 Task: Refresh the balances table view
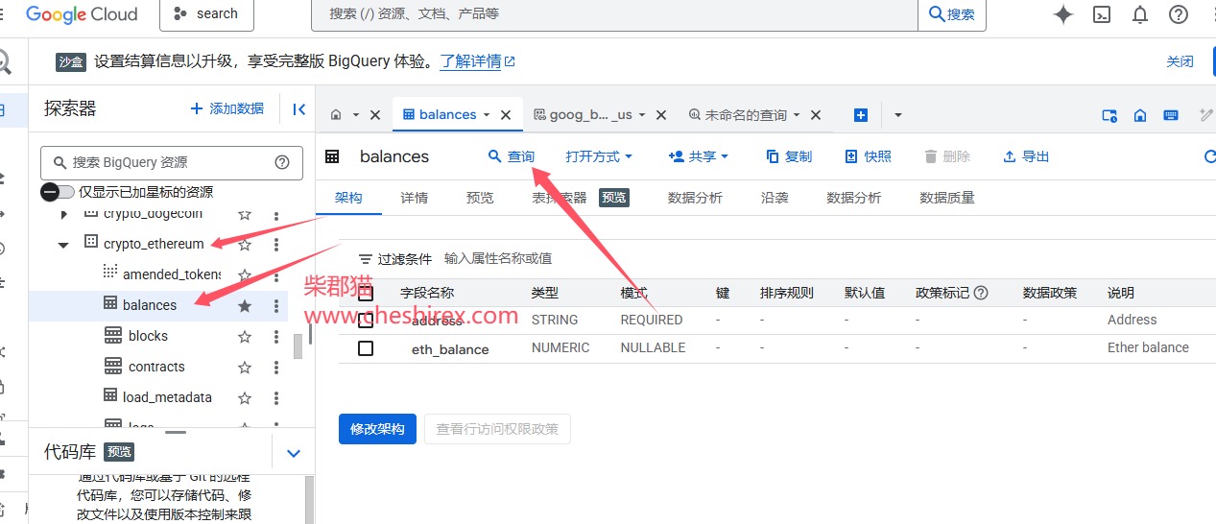[1209, 156]
